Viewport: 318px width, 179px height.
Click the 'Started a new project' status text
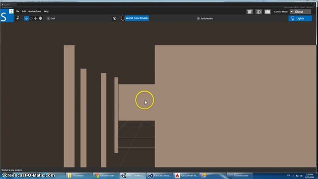(x=12, y=170)
